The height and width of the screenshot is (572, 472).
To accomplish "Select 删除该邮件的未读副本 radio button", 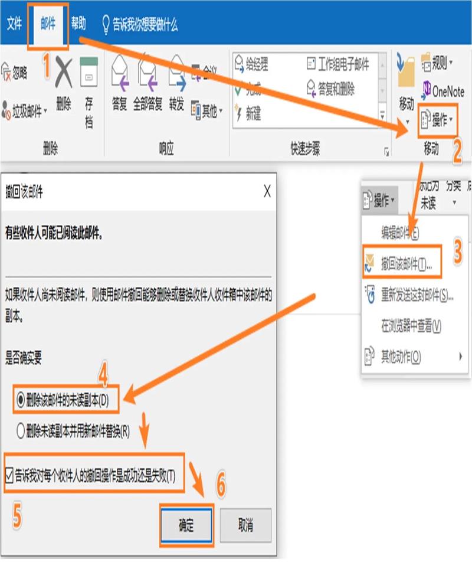I will click(x=21, y=401).
